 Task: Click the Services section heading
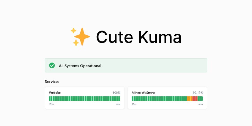pyautogui.click(x=52, y=82)
